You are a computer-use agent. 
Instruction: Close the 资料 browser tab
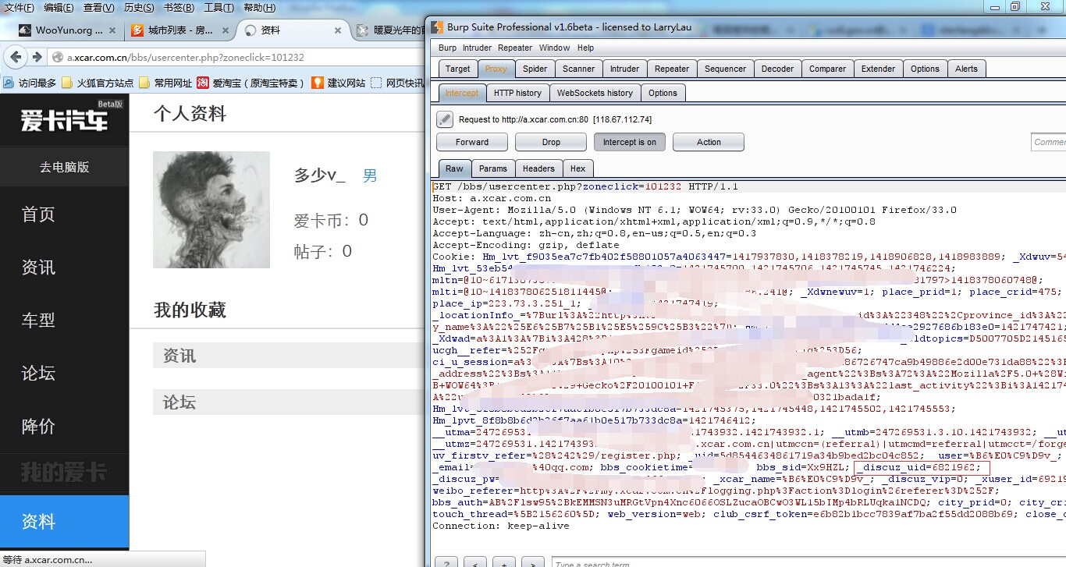pyautogui.click(x=338, y=30)
